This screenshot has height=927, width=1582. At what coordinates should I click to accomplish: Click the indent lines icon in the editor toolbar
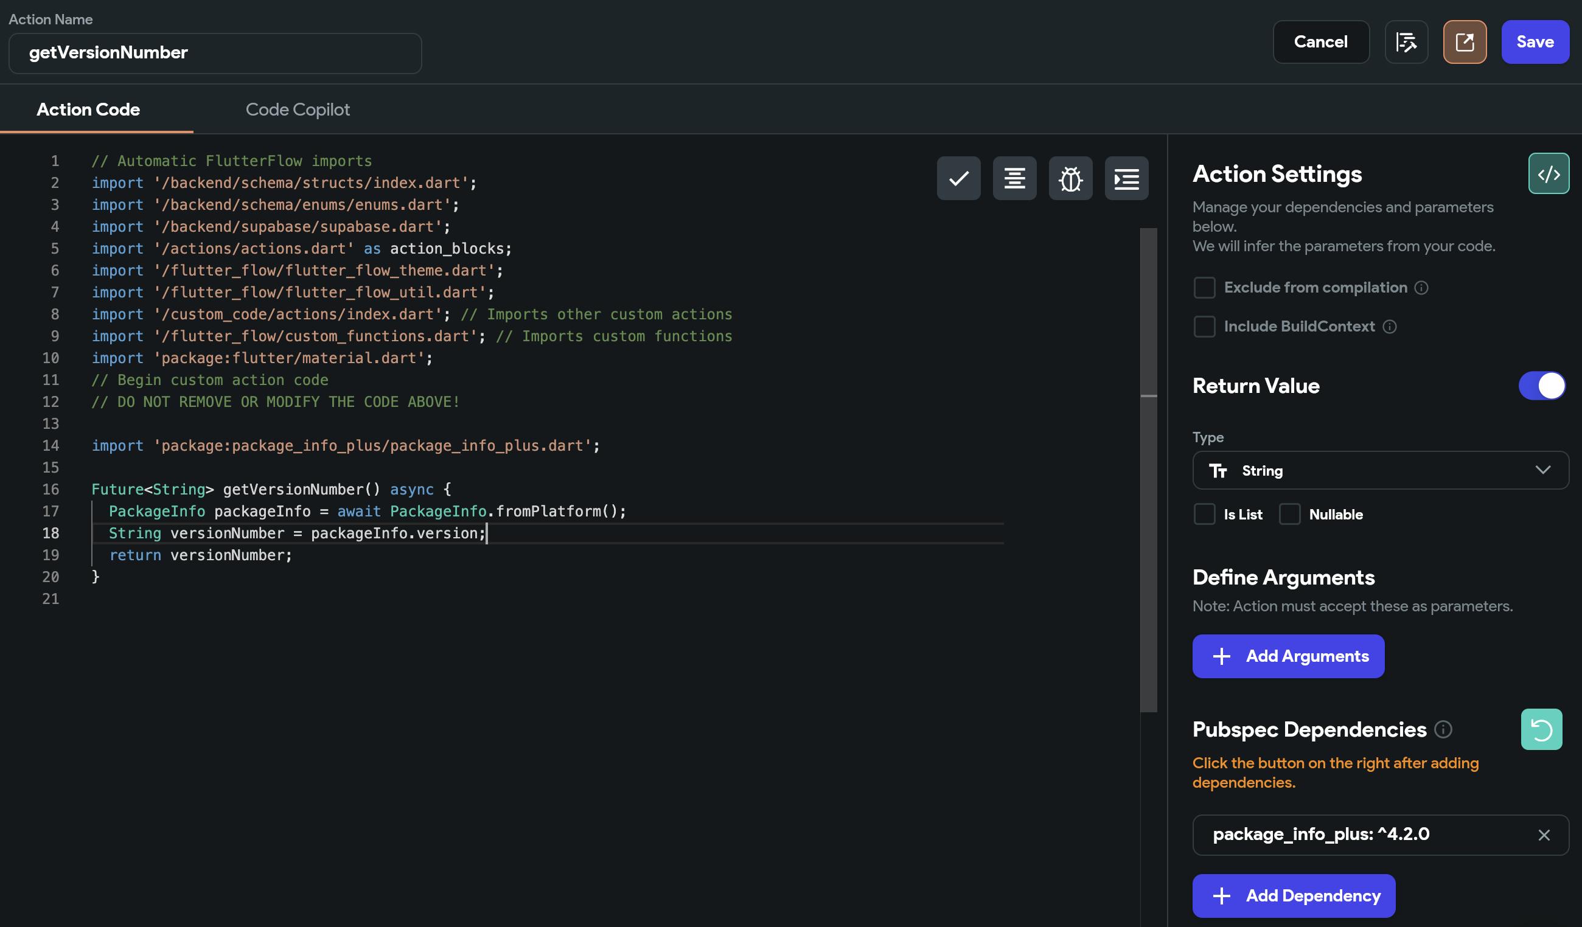point(1126,179)
